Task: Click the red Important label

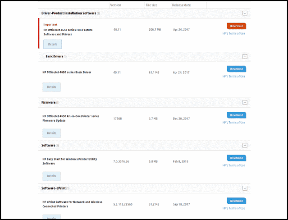Action: (50, 25)
